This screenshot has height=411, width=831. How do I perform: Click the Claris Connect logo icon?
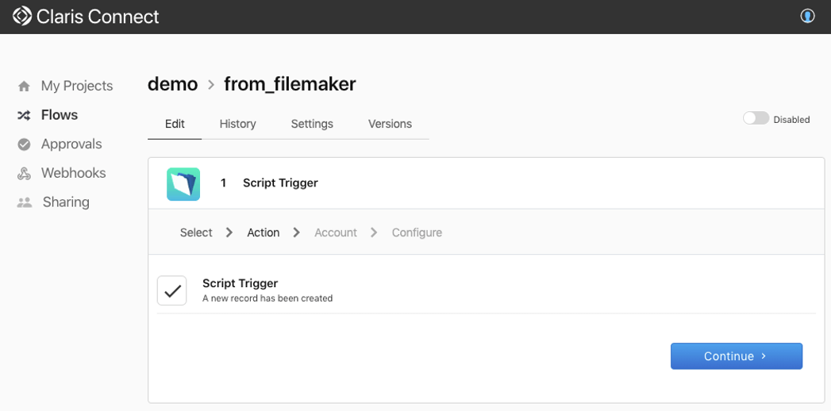tap(22, 16)
